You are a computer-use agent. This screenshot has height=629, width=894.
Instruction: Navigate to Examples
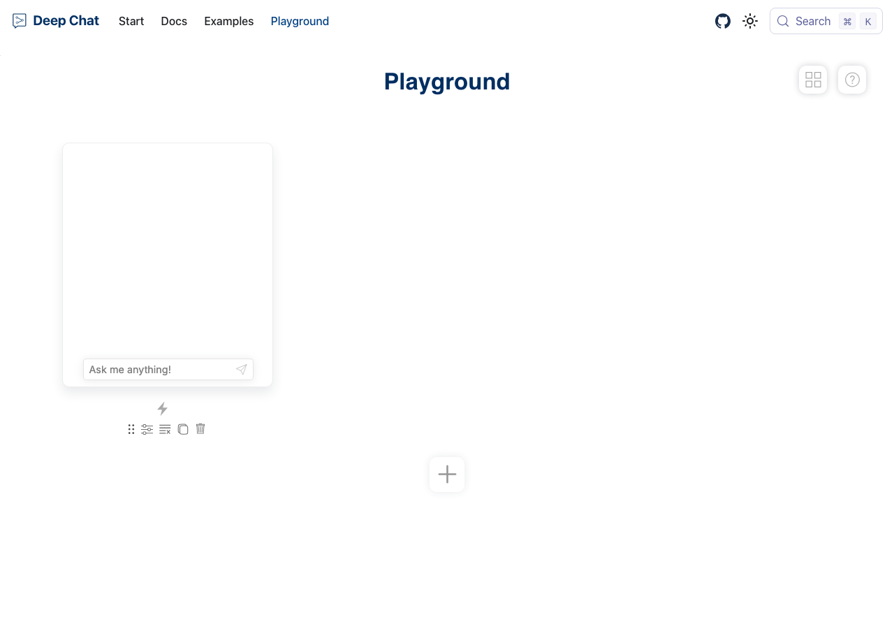click(229, 21)
